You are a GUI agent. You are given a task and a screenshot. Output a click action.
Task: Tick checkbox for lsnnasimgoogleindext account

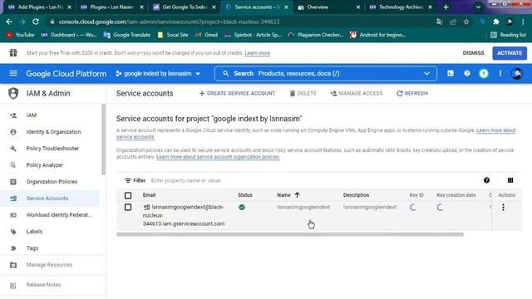128,207
